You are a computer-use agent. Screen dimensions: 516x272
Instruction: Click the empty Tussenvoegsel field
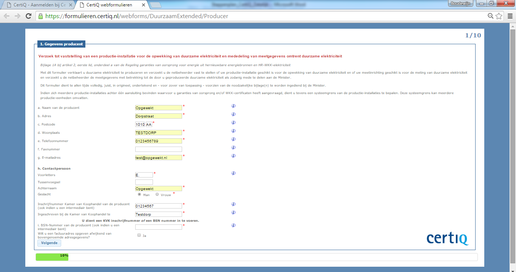pyautogui.click(x=144, y=182)
